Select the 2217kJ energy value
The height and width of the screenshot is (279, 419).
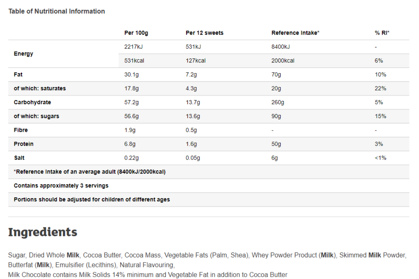134,47
